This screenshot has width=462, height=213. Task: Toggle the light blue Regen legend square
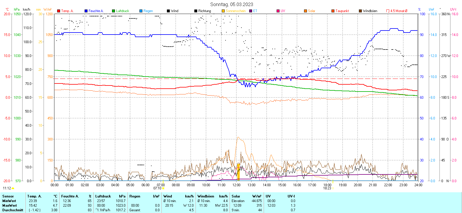point(141,11)
